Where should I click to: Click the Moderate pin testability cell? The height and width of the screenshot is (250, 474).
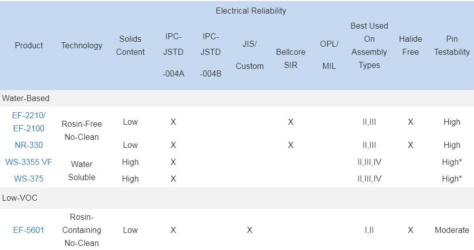(x=452, y=230)
